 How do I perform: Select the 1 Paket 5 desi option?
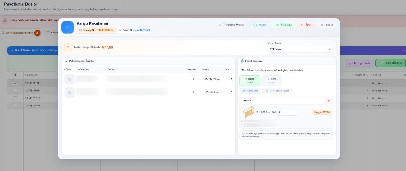tap(250, 81)
